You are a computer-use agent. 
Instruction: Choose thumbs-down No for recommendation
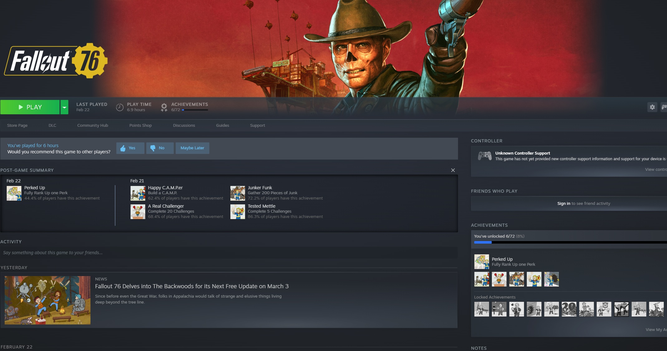click(160, 148)
